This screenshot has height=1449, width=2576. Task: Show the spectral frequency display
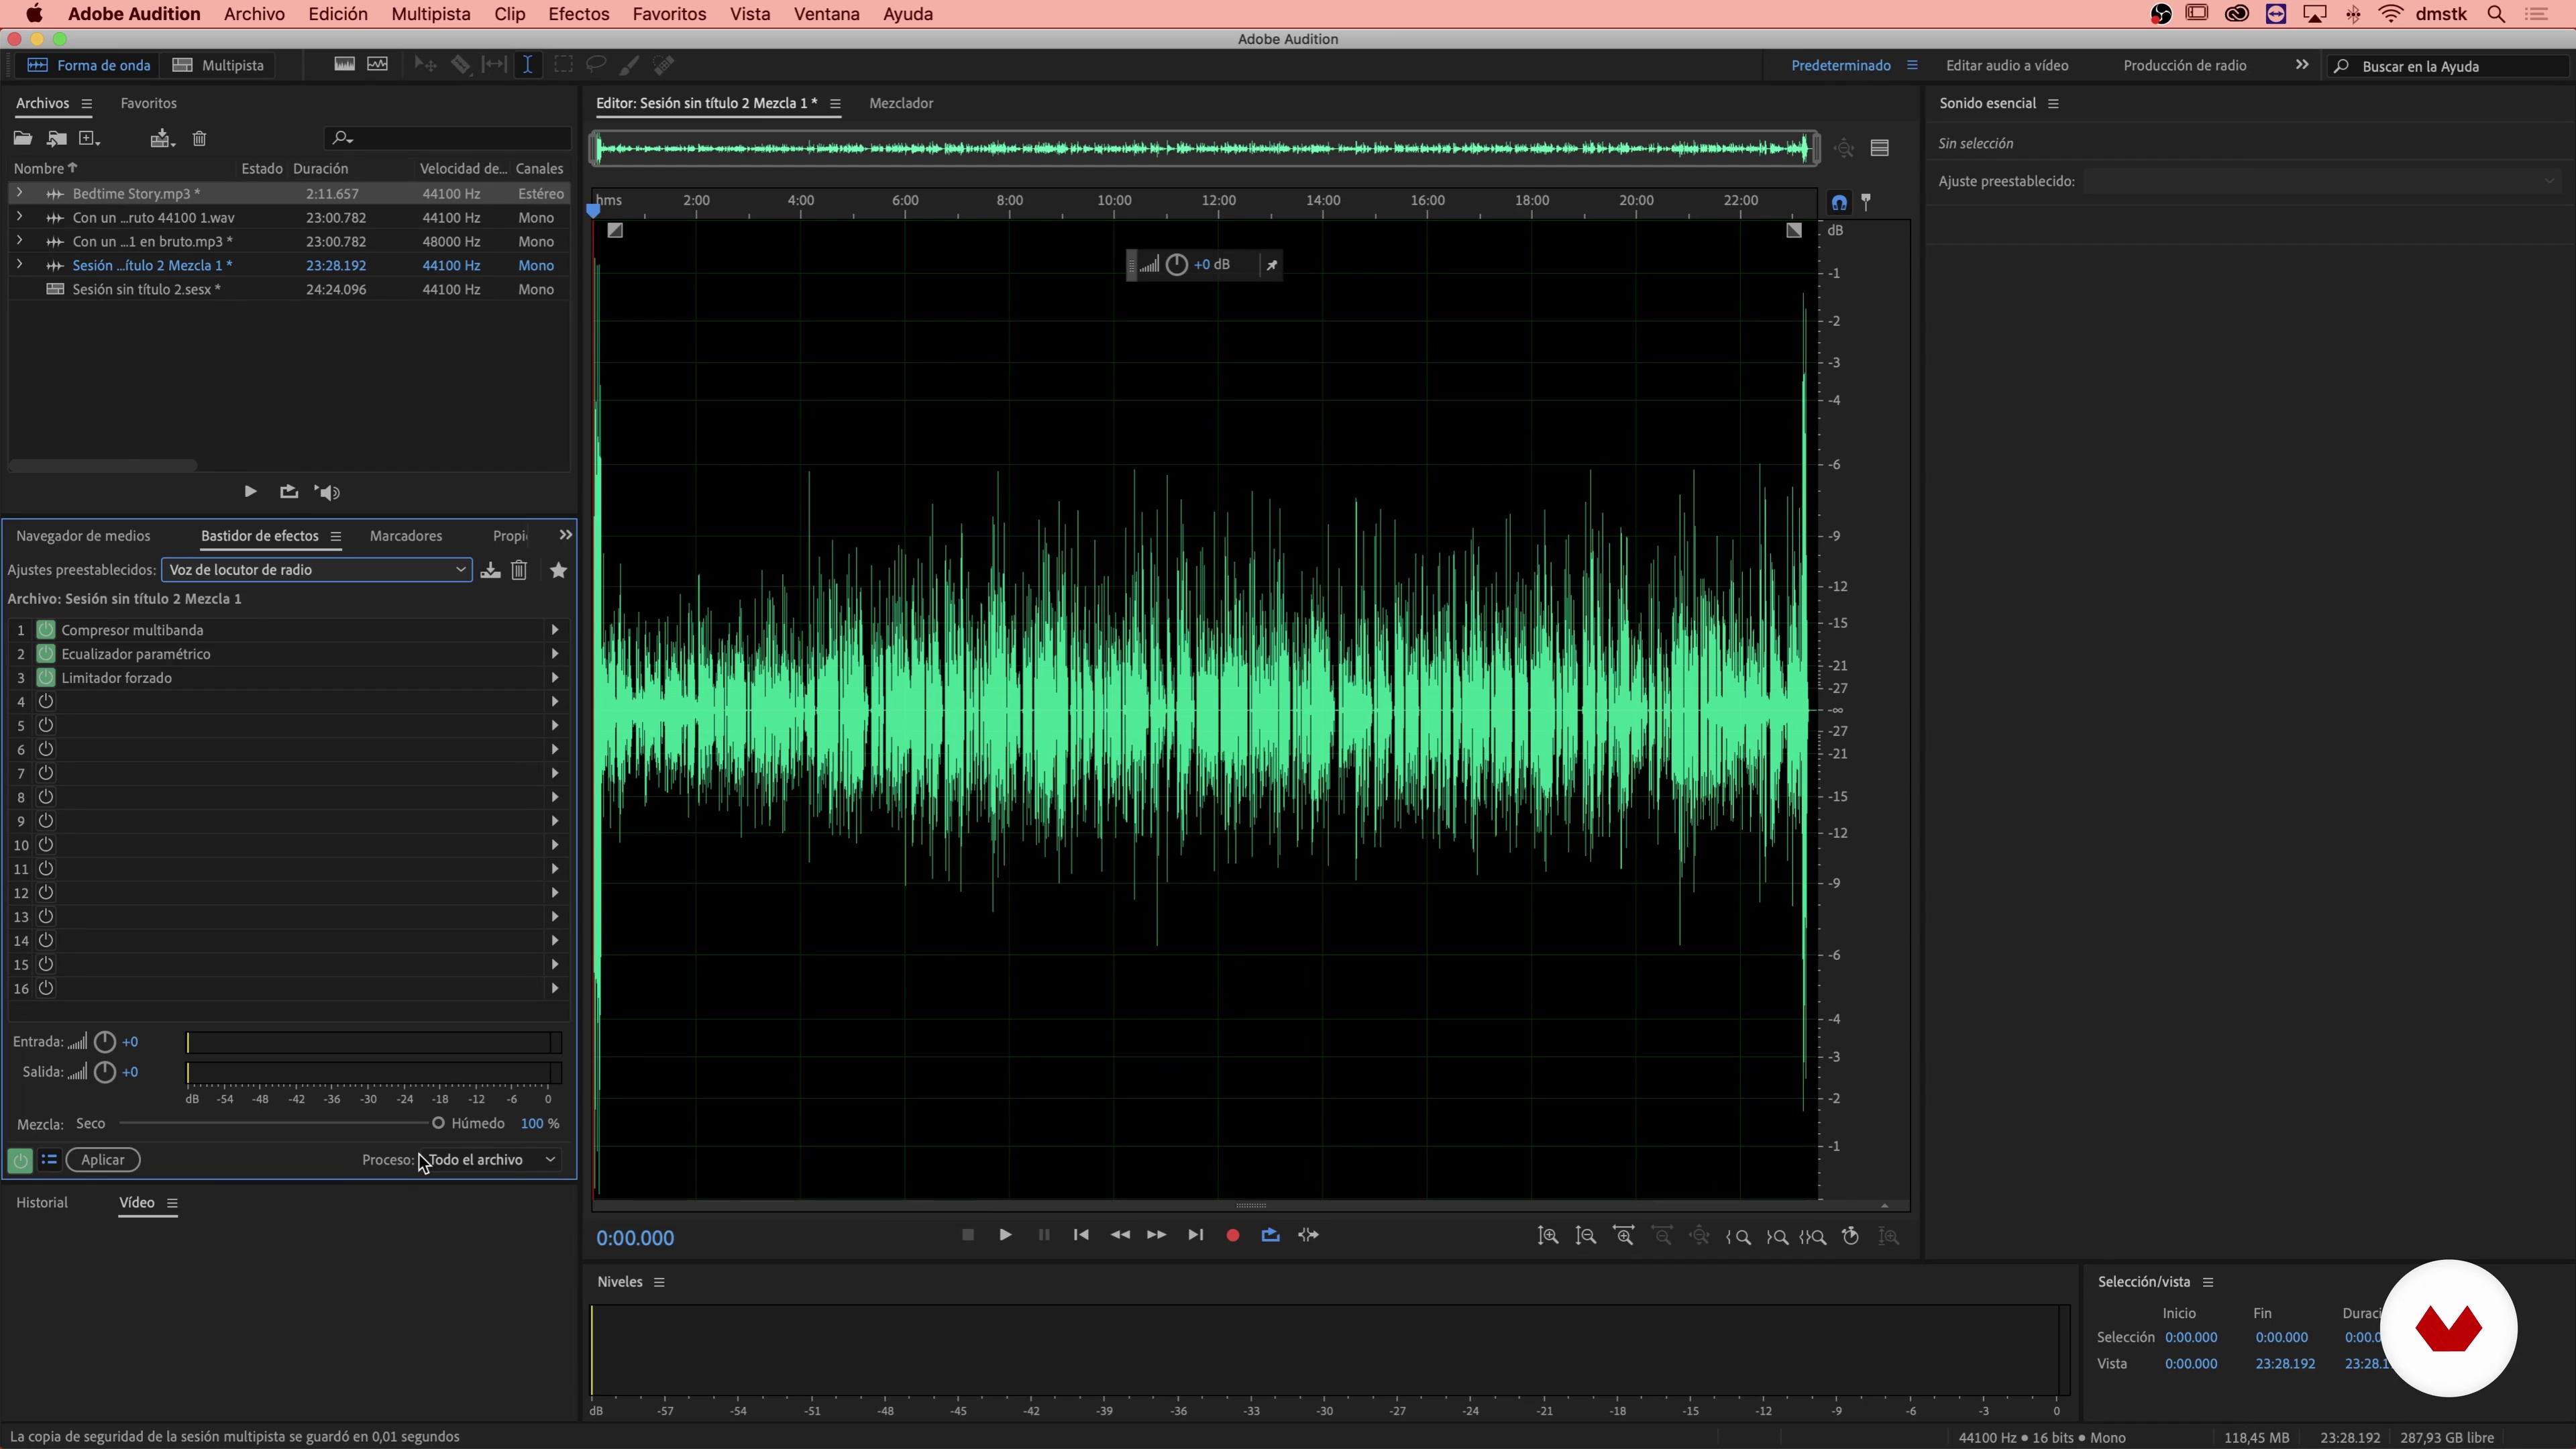click(x=344, y=65)
